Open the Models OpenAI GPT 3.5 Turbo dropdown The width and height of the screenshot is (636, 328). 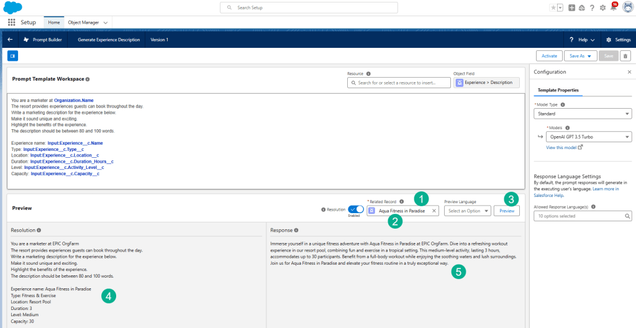[587, 137]
